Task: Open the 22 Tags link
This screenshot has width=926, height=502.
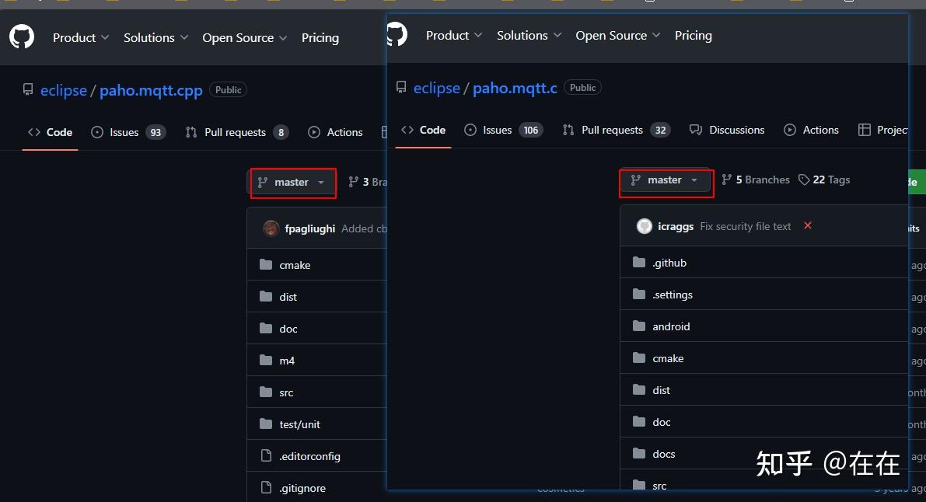Action: (x=824, y=180)
